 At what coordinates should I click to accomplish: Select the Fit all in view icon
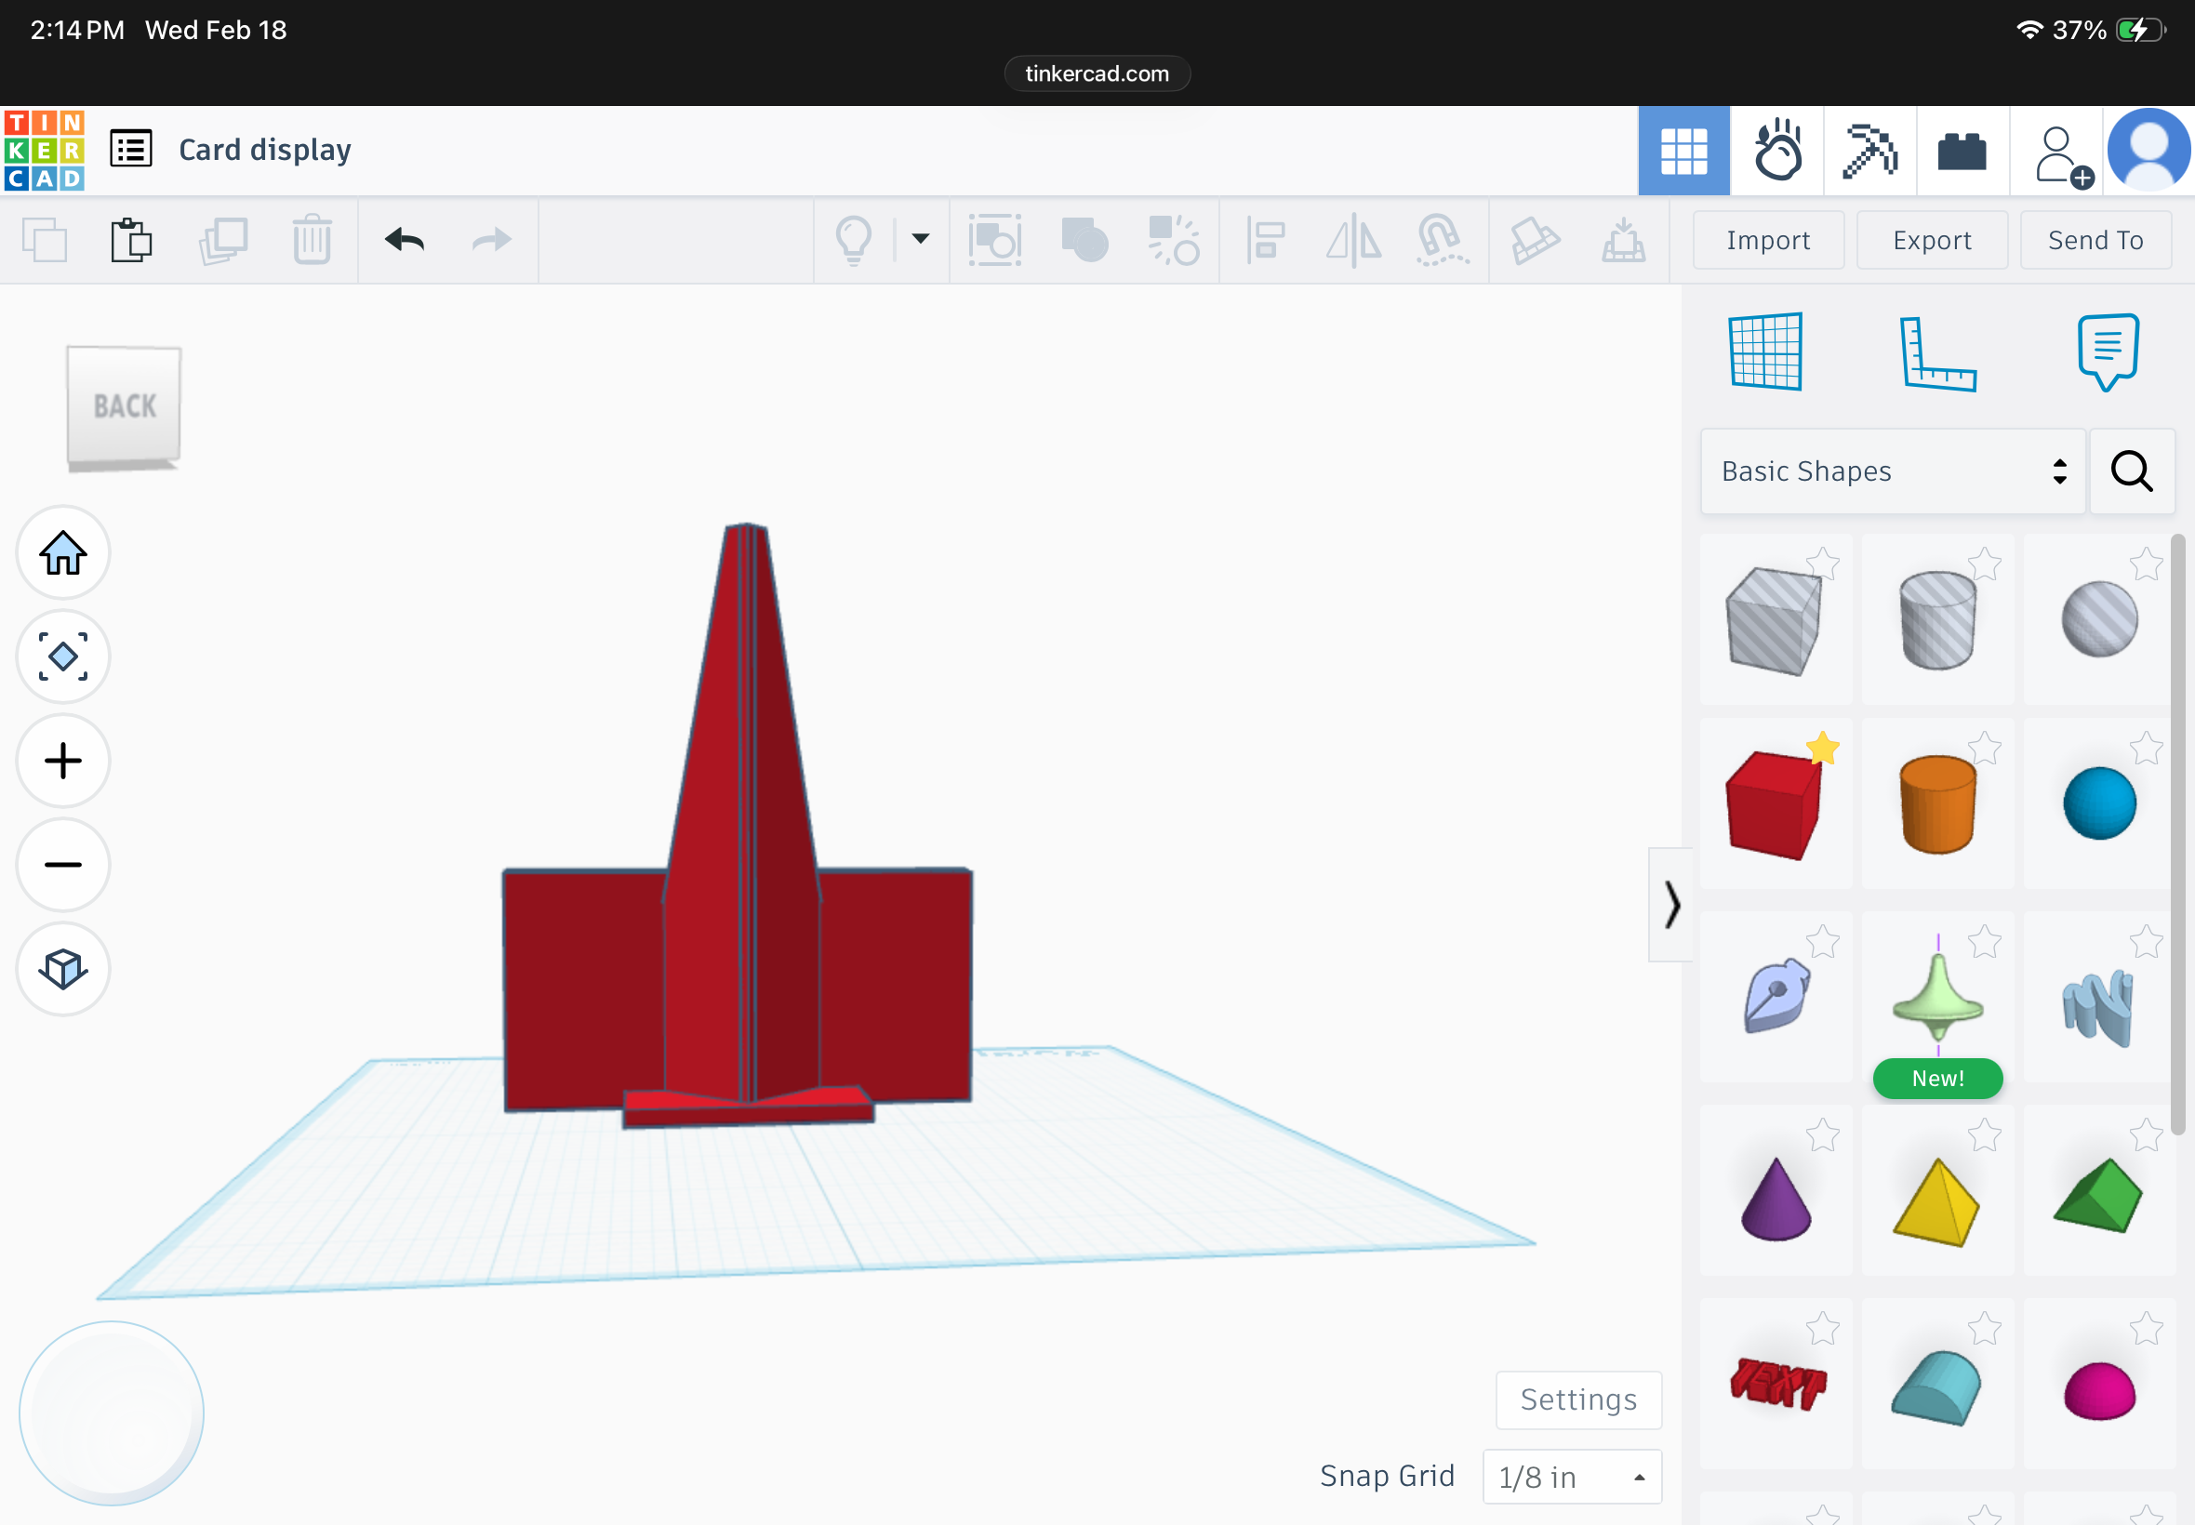click(63, 657)
